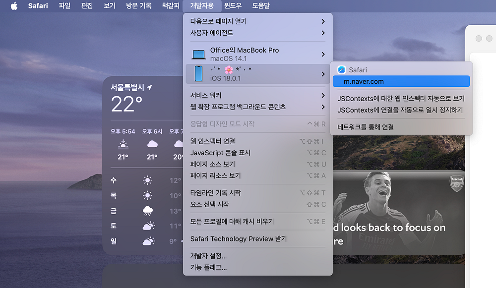Click the 서울특별시 location in weather widget

(127, 87)
